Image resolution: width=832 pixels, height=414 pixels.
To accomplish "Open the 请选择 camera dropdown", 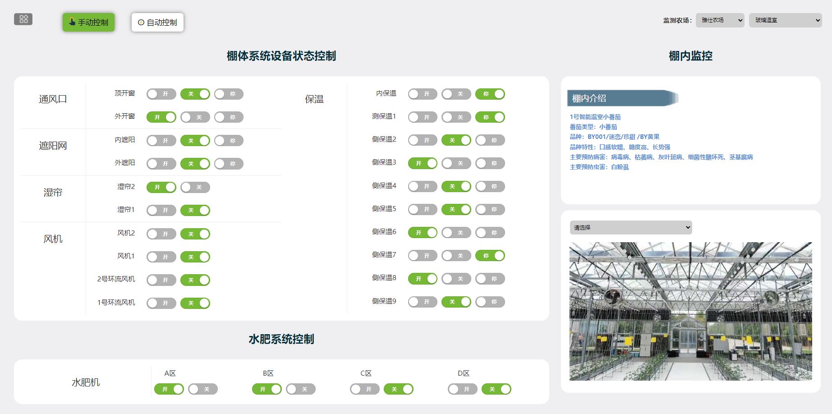I will click(x=630, y=227).
